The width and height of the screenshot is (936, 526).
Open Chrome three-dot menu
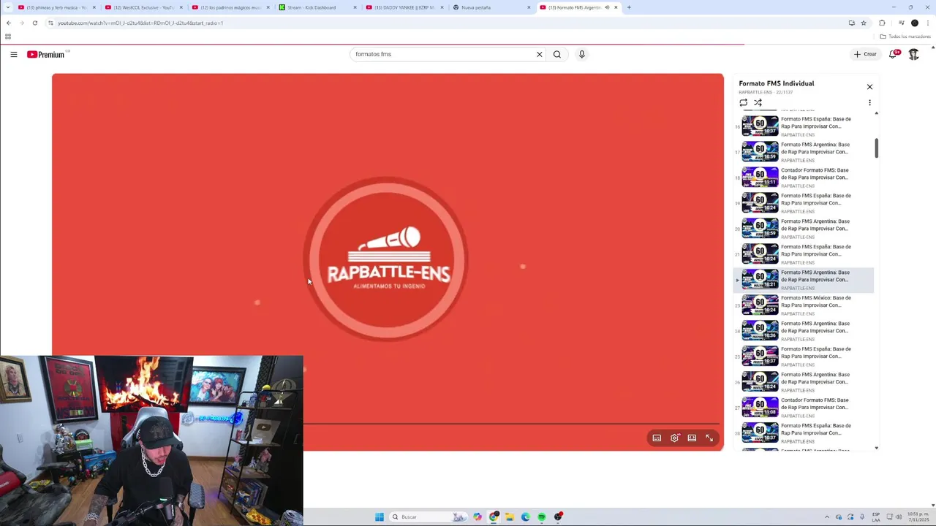[x=927, y=23]
